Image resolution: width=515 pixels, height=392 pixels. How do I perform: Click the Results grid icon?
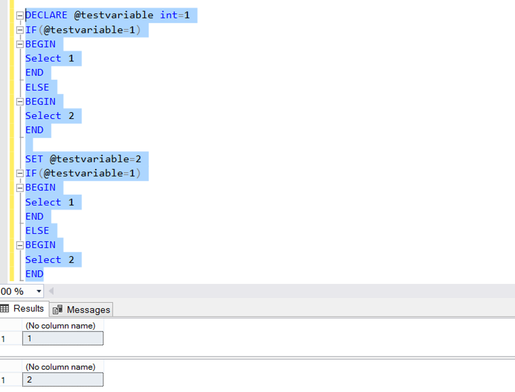(4, 308)
